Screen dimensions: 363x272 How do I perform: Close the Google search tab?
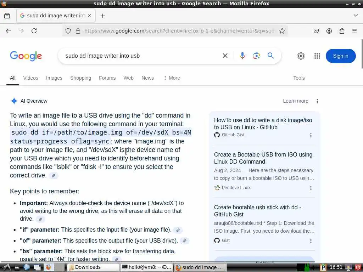click(89, 16)
